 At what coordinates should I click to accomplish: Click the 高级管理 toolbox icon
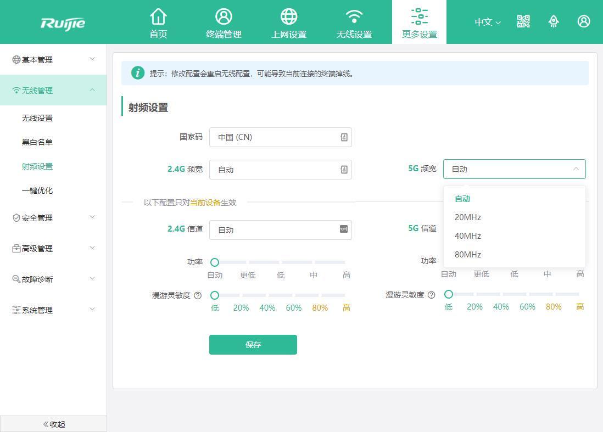click(x=16, y=249)
